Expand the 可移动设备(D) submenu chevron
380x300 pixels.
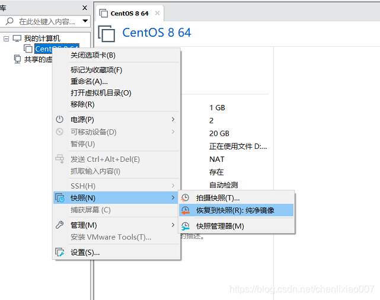pyautogui.click(x=173, y=132)
